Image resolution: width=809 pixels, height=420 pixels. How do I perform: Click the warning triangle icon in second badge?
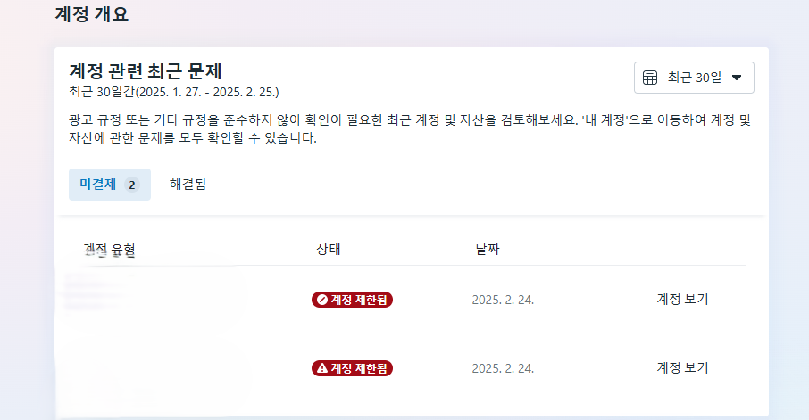(x=322, y=368)
